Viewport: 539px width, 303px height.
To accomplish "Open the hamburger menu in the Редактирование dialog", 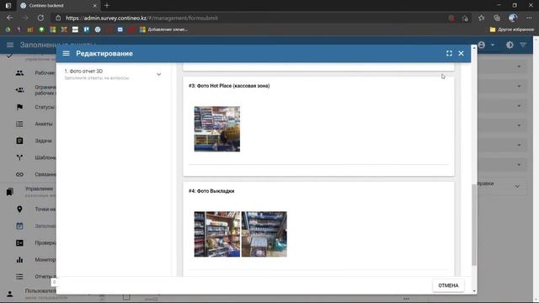I will pos(66,54).
